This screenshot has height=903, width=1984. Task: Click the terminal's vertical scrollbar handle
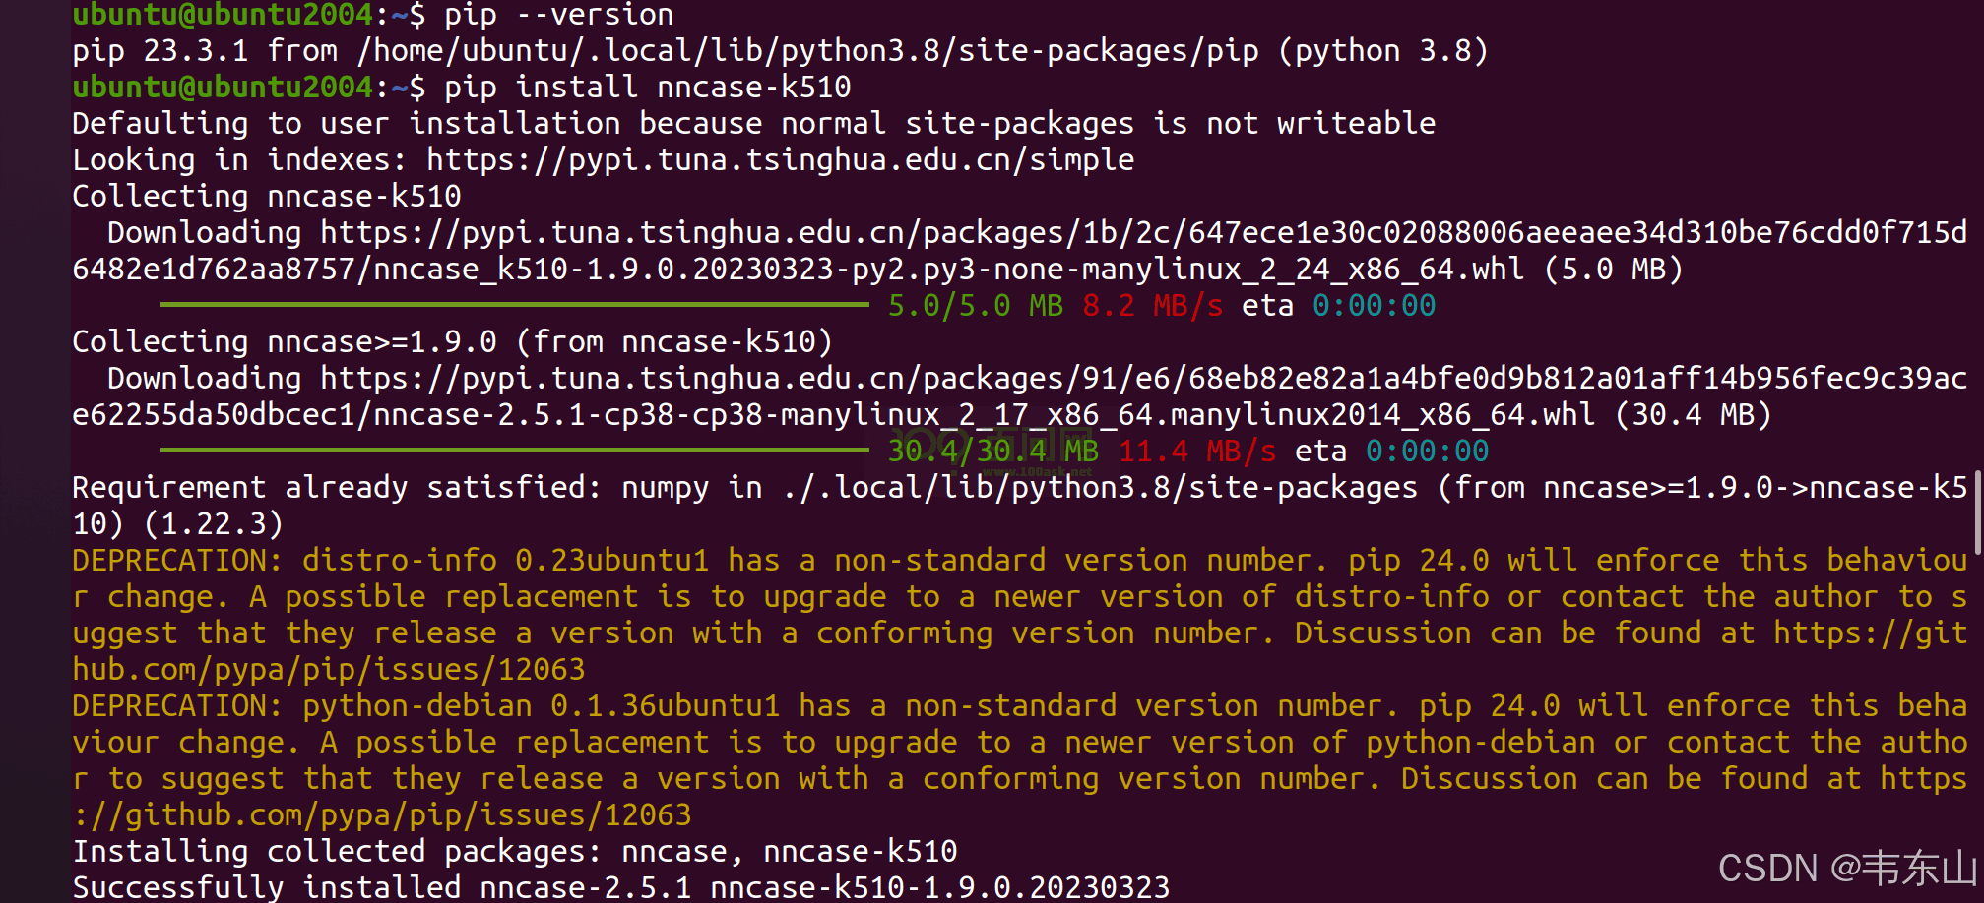point(1977,512)
